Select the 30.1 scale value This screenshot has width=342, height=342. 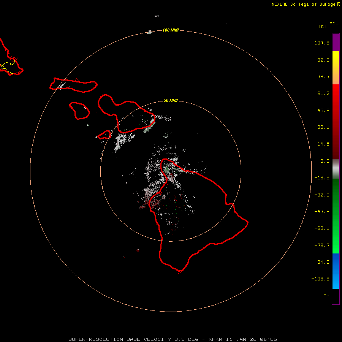[x=323, y=127]
